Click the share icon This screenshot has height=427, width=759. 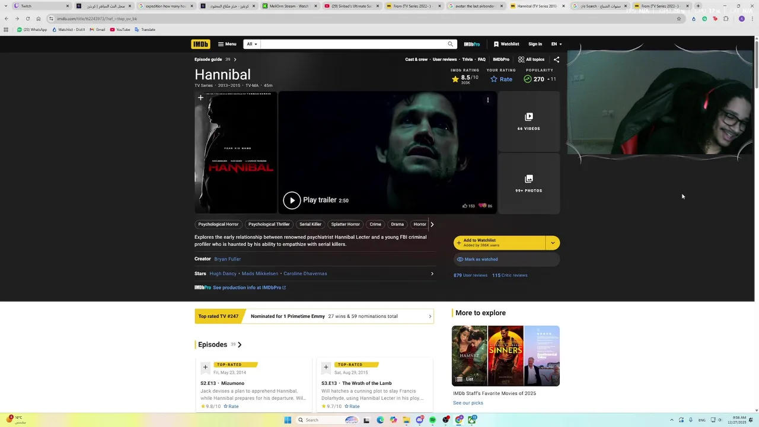coord(556,59)
